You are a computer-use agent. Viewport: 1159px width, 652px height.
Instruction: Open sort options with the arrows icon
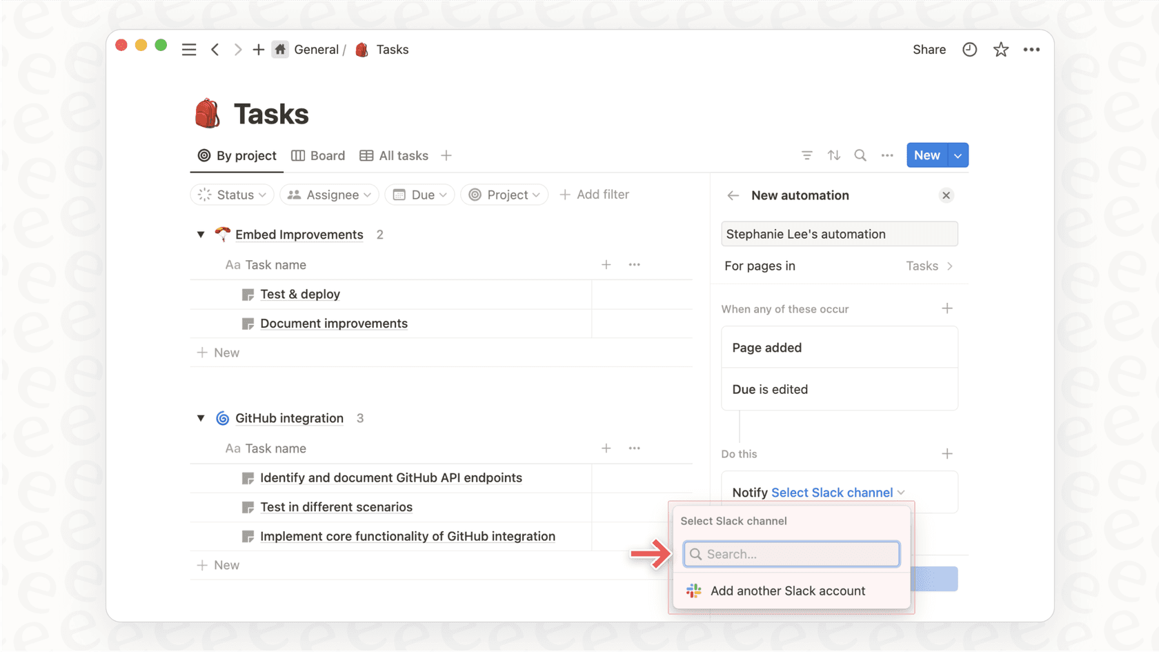833,155
